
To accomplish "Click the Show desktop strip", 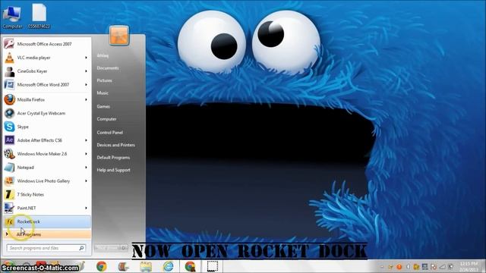I will pos(484,266).
